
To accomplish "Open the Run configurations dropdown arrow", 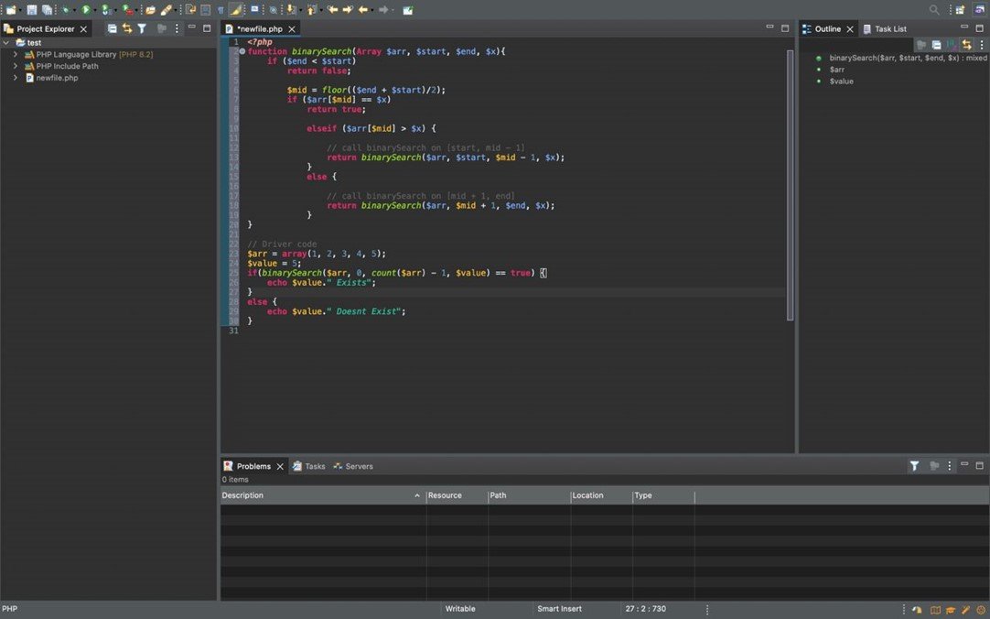I will click(x=95, y=10).
